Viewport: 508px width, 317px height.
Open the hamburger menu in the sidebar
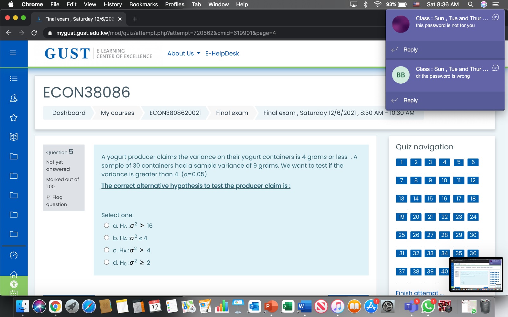coord(13,53)
